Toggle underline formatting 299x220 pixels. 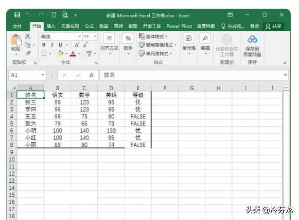coord(60,45)
